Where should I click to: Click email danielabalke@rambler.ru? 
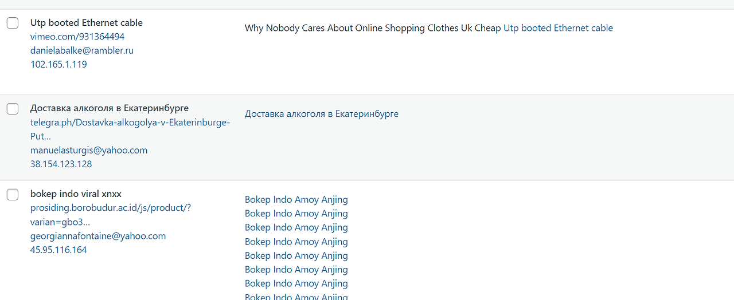[82, 50]
